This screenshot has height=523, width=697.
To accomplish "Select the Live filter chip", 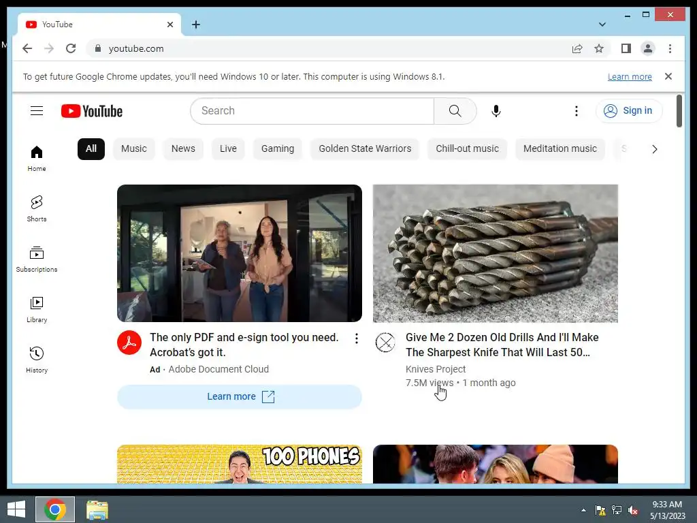I will (x=228, y=148).
